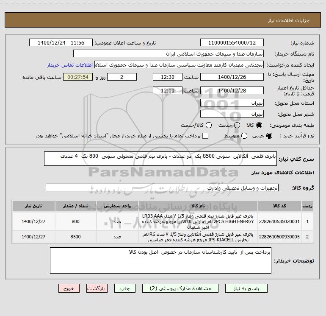
Task: Click the پاسخ به نیاز button
Action: coord(246,288)
